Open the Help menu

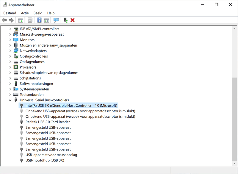click(51, 13)
